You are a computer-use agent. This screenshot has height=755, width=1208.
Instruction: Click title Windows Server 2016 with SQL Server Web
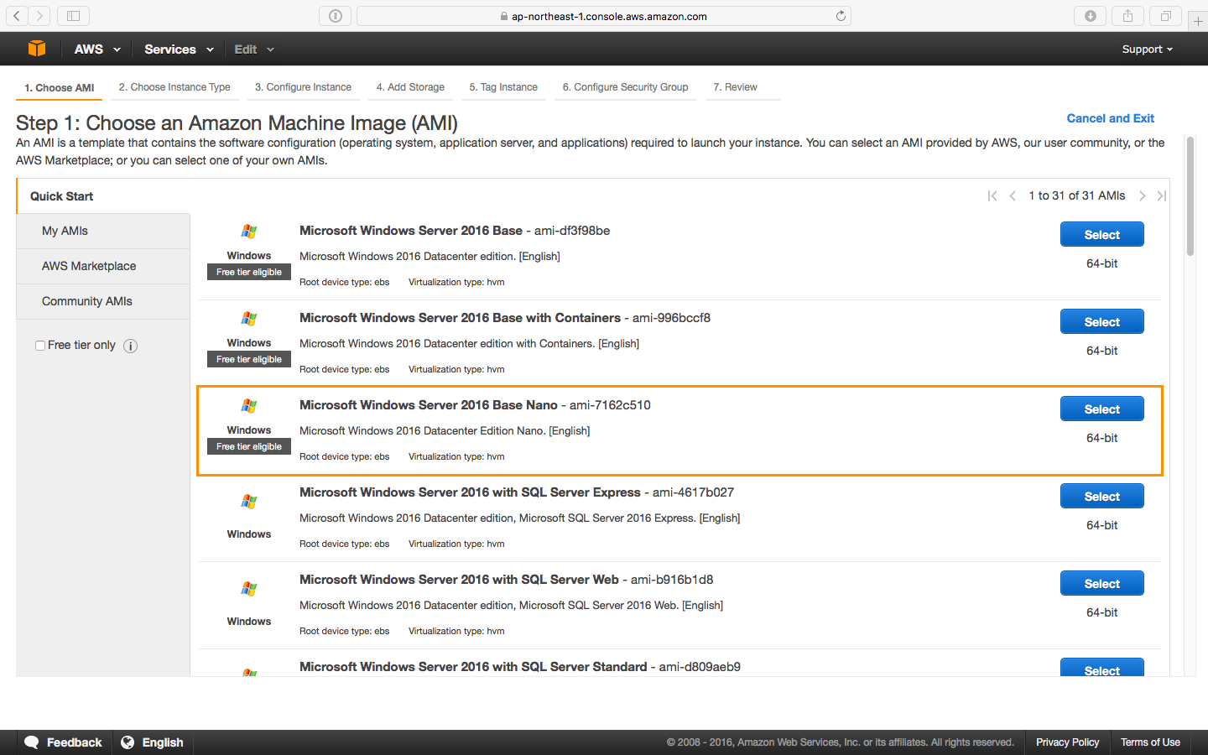click(x=459, y=580)
